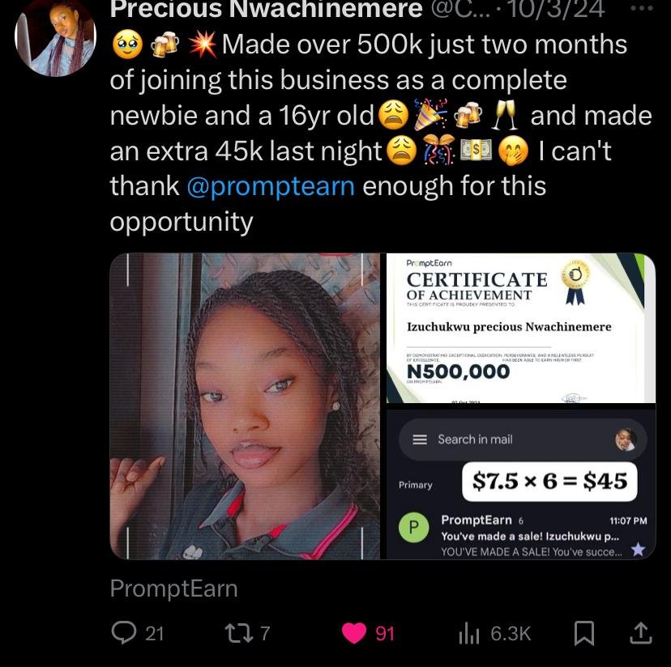This screenshot has width=671, height=667.
Task: Open Precious Nwachinemere display name
Action: (266, 9)
